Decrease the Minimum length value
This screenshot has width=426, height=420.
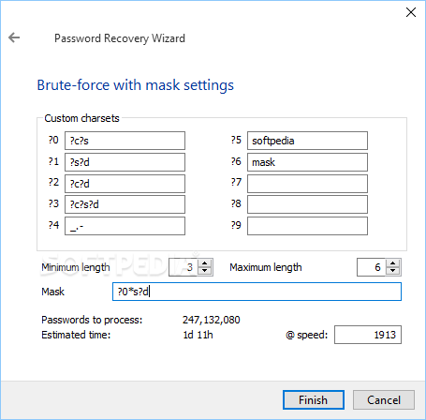(x=205, y=271)
